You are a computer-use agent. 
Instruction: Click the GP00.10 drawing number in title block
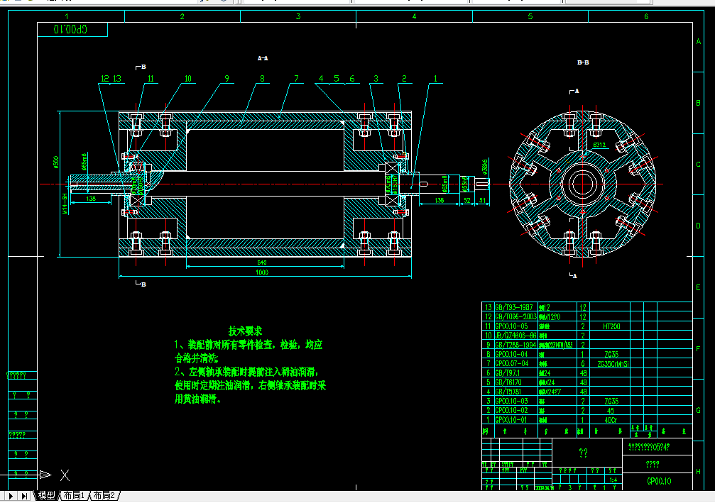tap(659, 481)
